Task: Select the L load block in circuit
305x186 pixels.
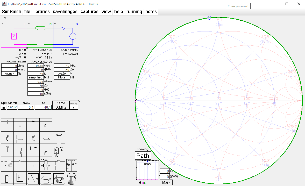Action: point(14,35)
